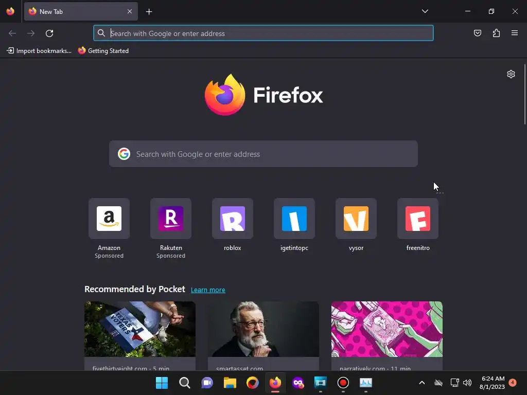Click the purple mask app taskbar icon

coord(298,383)
